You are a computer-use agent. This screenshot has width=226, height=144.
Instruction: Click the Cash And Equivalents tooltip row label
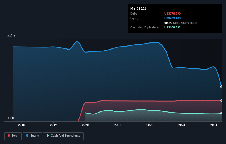pos(145,27)
